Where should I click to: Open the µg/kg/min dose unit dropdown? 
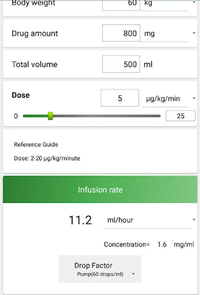click(x=169, y=99)
